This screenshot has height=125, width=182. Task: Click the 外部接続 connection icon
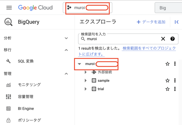coord(94,72)
